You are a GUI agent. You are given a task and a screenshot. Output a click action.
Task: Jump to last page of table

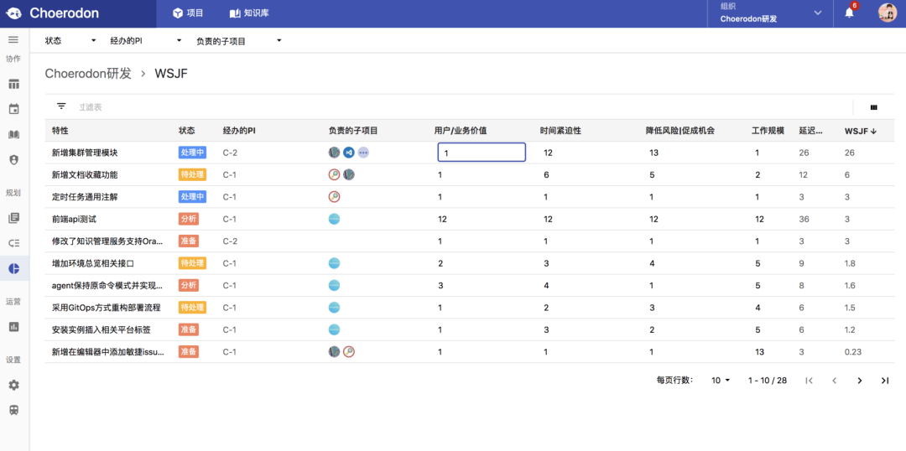click(884, 381)
